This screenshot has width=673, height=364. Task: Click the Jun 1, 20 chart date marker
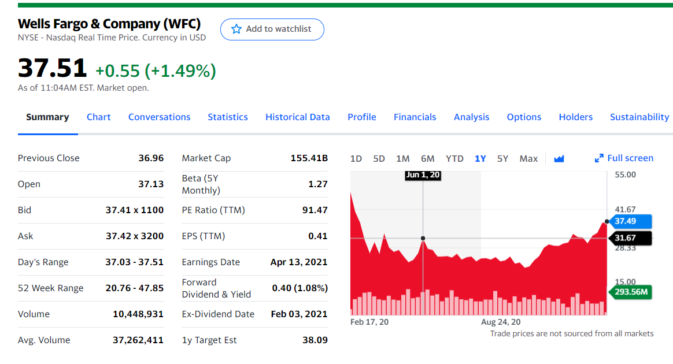423,175
